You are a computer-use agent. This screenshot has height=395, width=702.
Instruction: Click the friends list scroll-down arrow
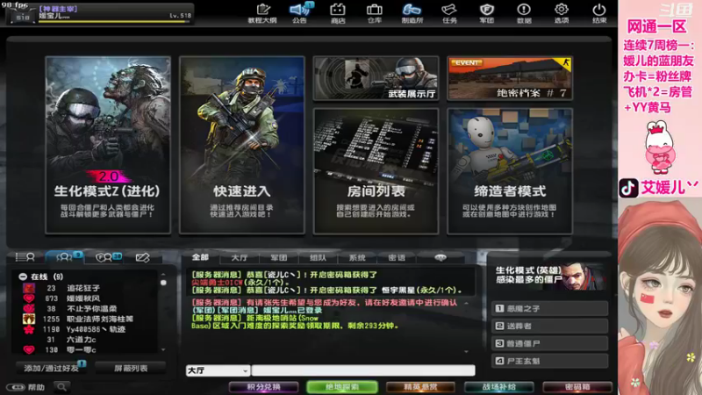coord(163,349)
